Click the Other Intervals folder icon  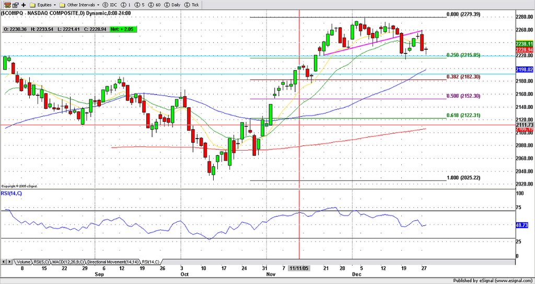click(x=62, y=5)
